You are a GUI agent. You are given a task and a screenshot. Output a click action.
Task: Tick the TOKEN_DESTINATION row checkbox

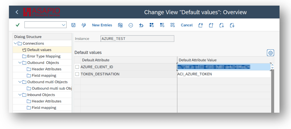77,74
